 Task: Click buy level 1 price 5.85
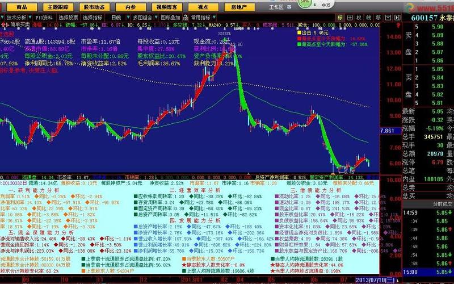438,69
